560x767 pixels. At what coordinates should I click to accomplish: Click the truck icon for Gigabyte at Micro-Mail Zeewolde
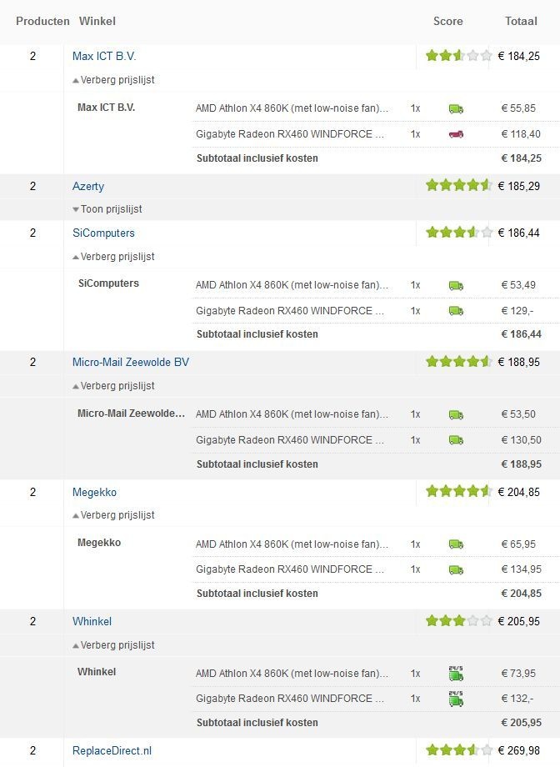coord(457,439)
